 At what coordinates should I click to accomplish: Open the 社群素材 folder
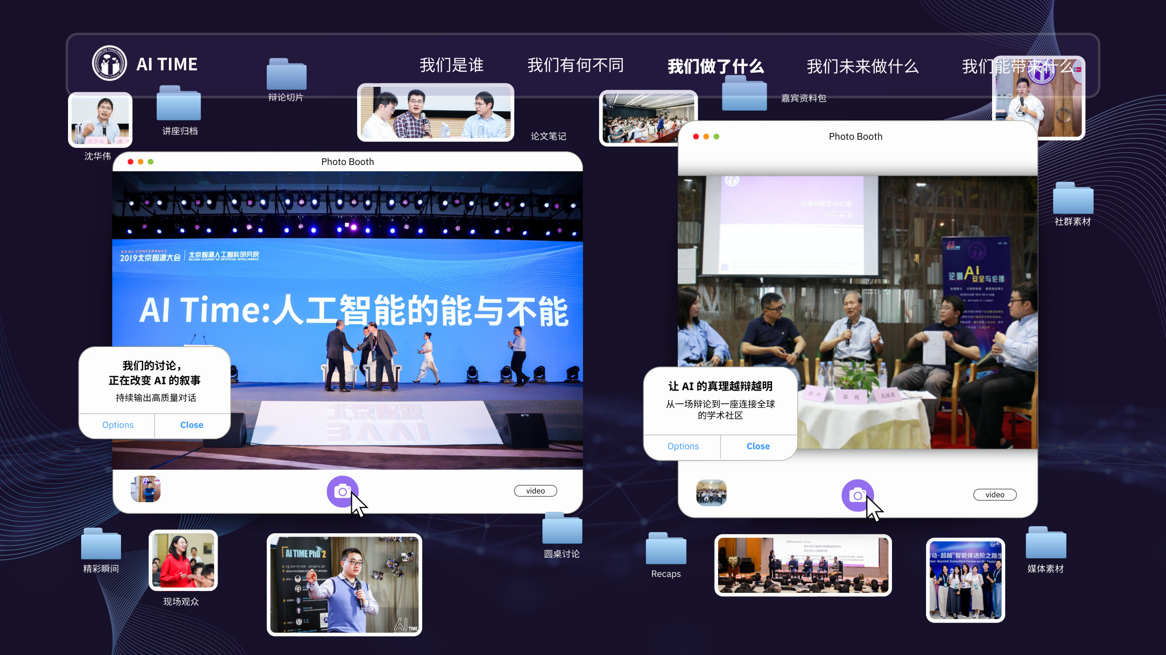1073,198
